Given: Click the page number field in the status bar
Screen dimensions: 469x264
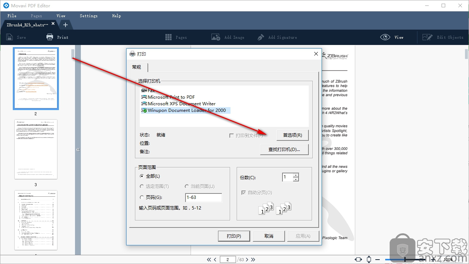Looking at the screenshot, I should pos(228,260).
